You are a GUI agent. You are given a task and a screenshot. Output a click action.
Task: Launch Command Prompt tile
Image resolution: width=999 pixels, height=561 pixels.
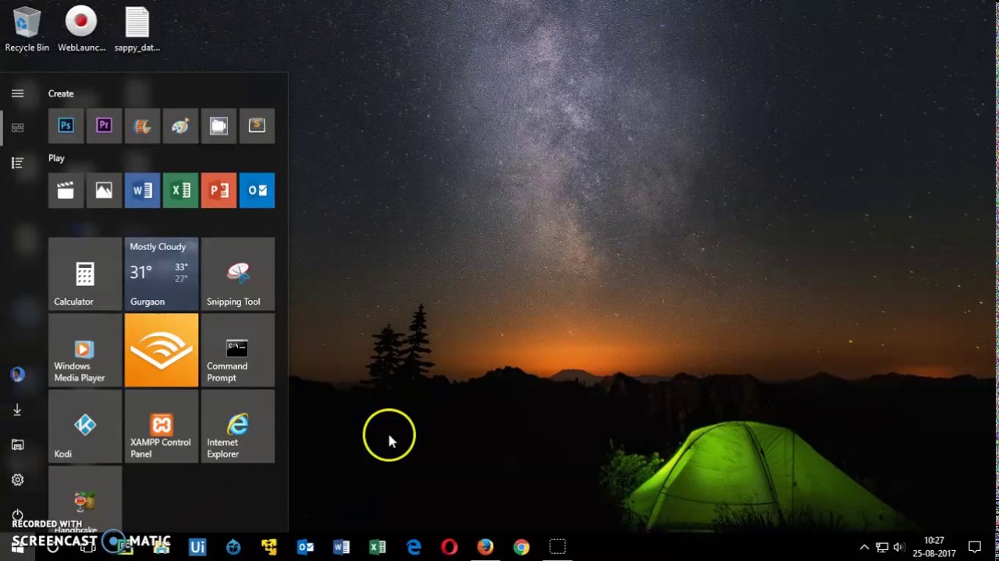[x=237, y=351]
